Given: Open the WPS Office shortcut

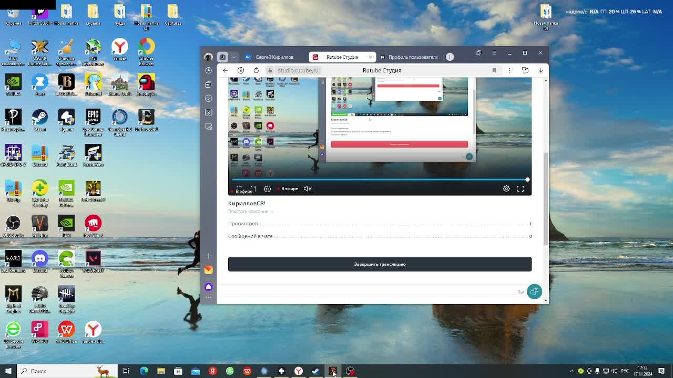Looking at the screenshot, I should pyautogui.click(x=66, y=332).
